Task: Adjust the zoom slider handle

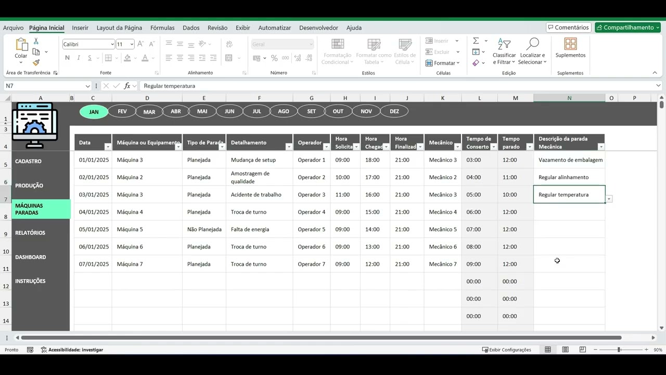Action: point(619,349)
